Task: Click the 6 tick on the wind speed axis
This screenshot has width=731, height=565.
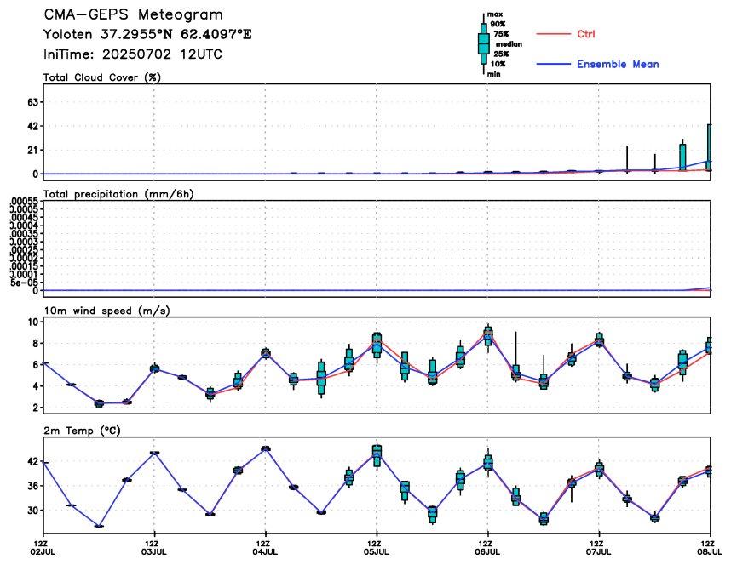Action: pos(36,365)
